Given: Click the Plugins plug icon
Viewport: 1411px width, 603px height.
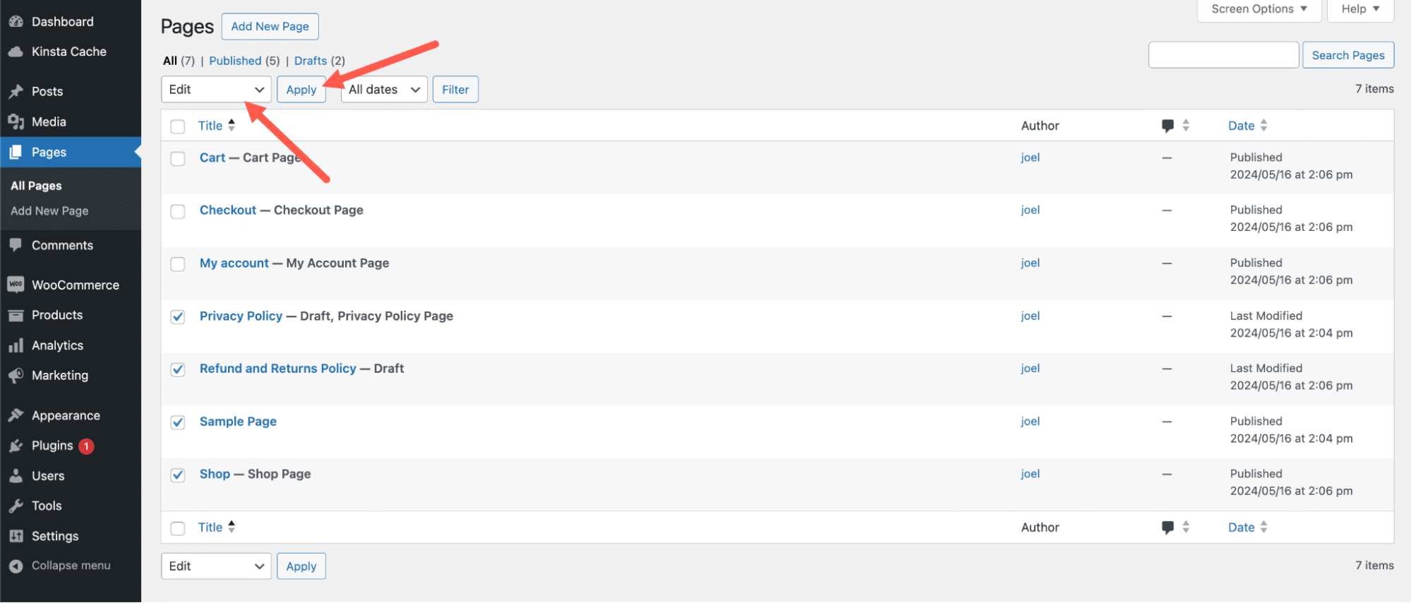Looking at the screenshot, I should [16, 446].
